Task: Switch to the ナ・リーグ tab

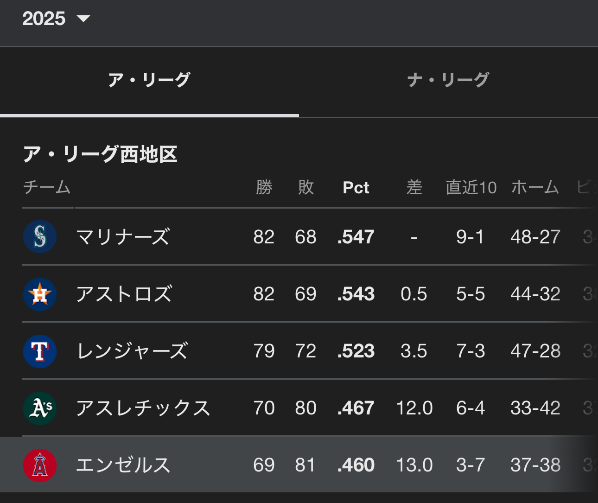Action: pyautogui.click(x=448, y=80)
